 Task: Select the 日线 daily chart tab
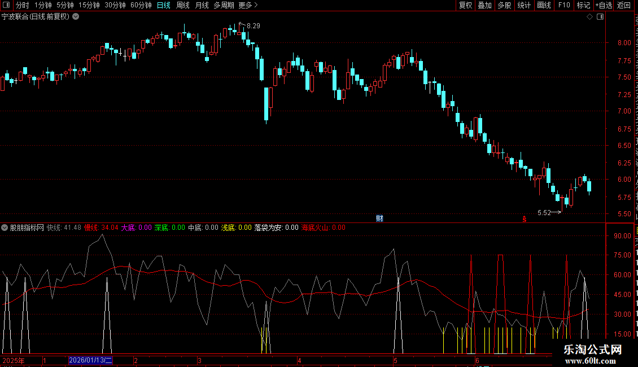pos(164,5)
